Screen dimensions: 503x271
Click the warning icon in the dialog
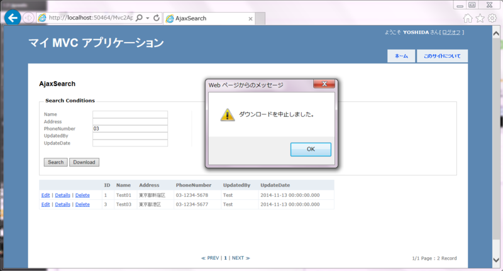tap(228, 115)
